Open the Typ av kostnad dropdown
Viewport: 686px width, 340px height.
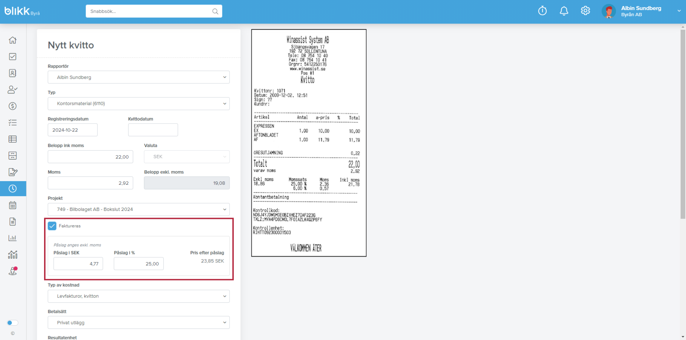click(139, 296)
